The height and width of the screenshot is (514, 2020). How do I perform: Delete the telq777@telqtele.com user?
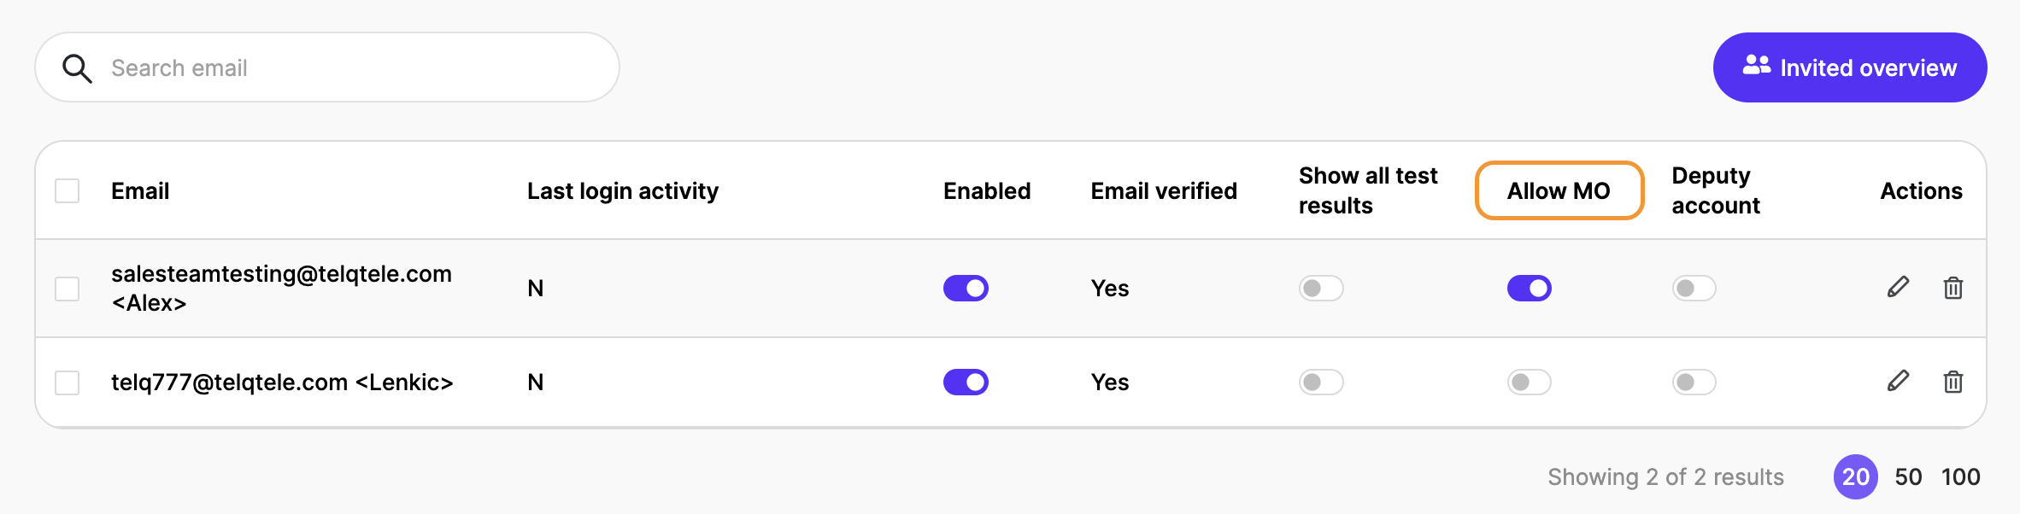(1952, 382)
